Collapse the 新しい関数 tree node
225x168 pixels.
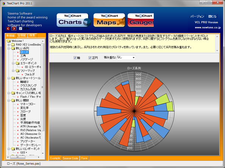point(9,100)
